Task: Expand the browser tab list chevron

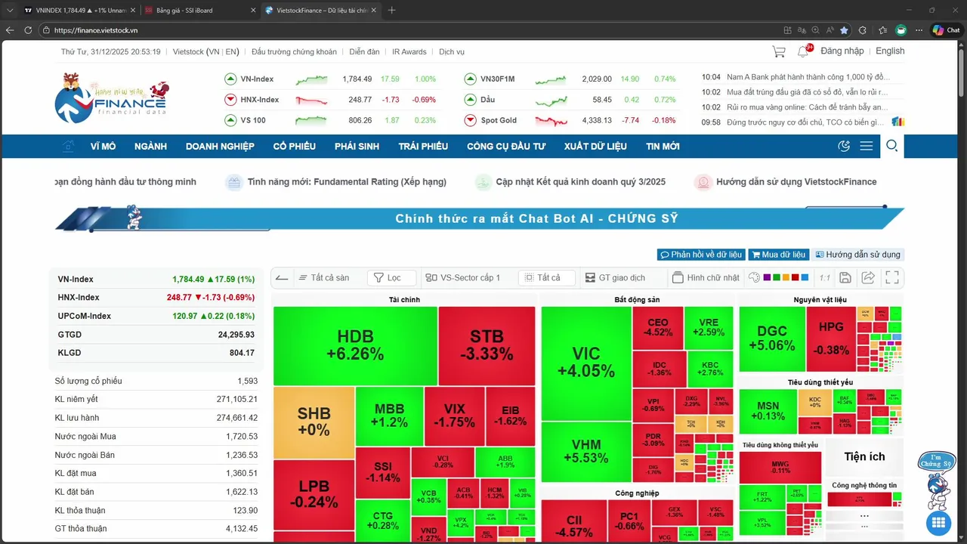Action: click(x=9, y=11)
